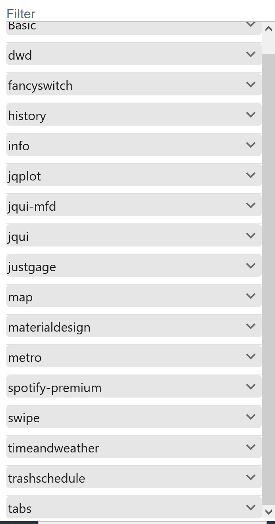Viewport: 275px width, 524px height.
Task: Click the scrollbar down arrow
Action: [x=268, y=513]
